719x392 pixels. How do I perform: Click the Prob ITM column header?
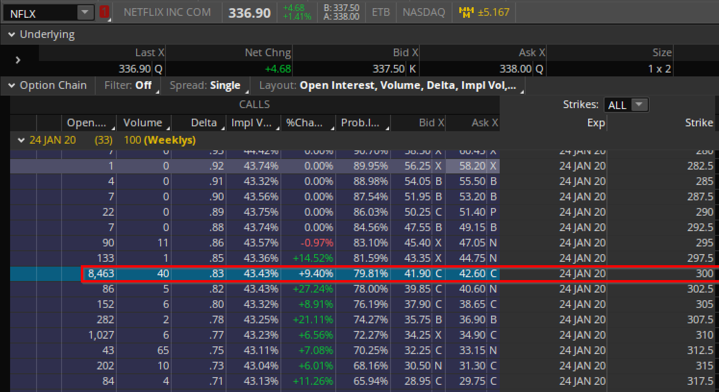(363, 123)
